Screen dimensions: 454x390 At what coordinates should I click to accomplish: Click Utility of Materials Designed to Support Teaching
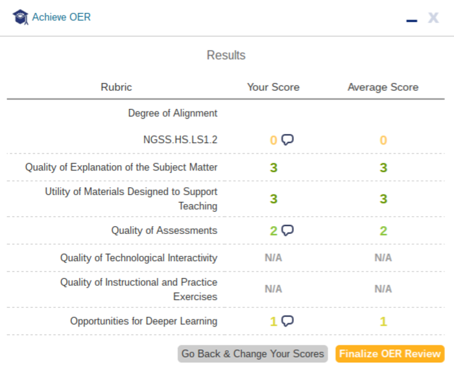pos(131,199)
